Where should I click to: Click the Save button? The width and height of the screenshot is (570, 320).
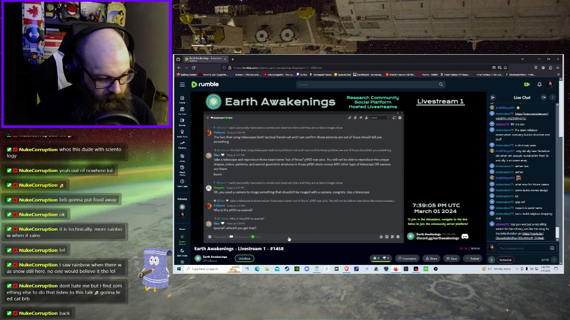(452, 258)
